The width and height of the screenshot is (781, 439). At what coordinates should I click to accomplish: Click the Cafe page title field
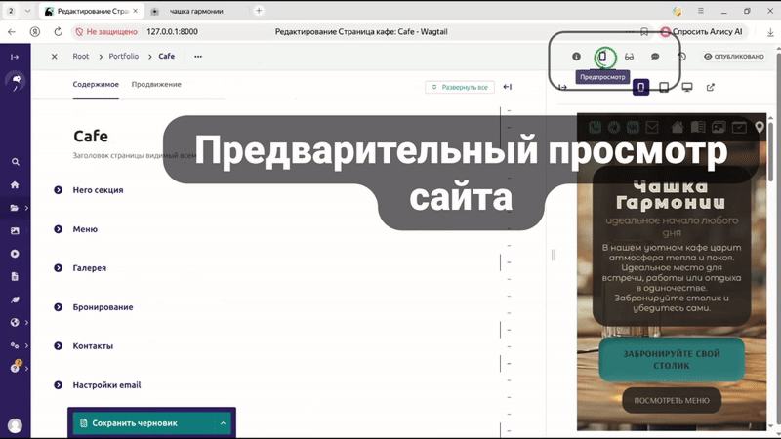pos(91,137)
